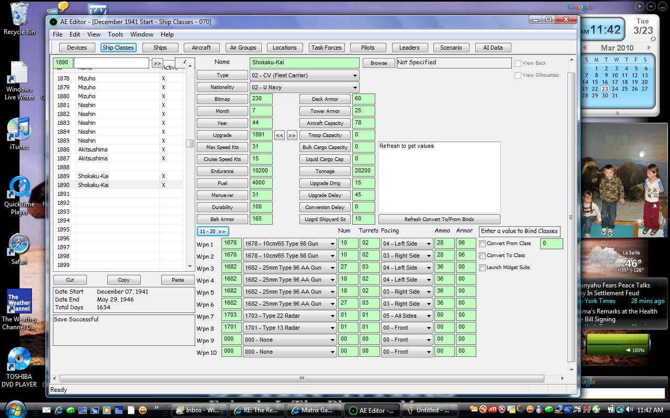Click Refresh Convert To/From Binds button
Viewport: 670px width, 418px height.
(x=439, y=219)
